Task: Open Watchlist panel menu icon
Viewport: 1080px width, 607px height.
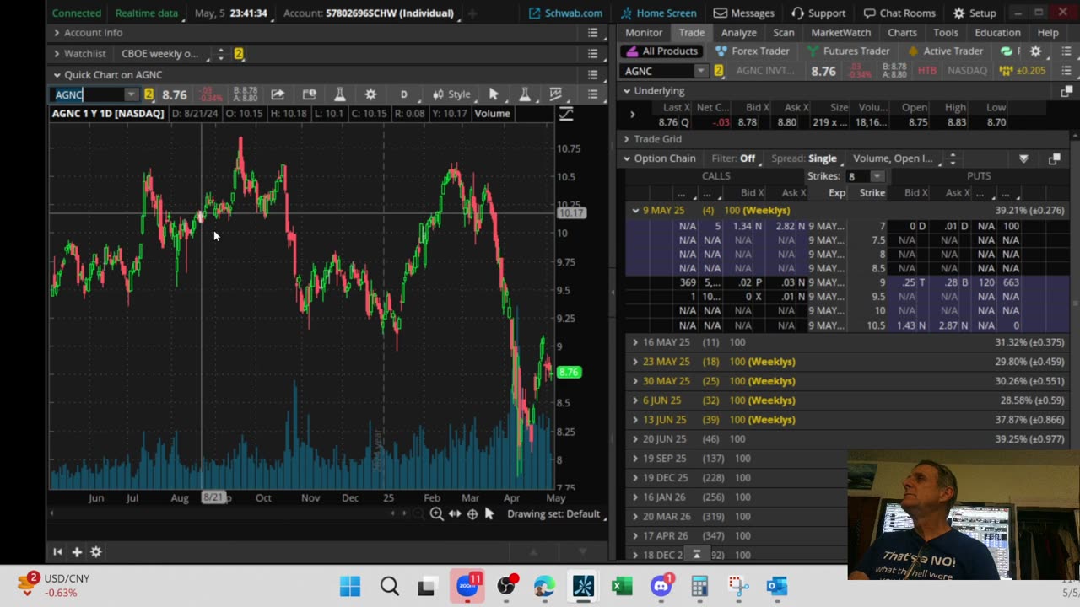Action: [592, 54]
